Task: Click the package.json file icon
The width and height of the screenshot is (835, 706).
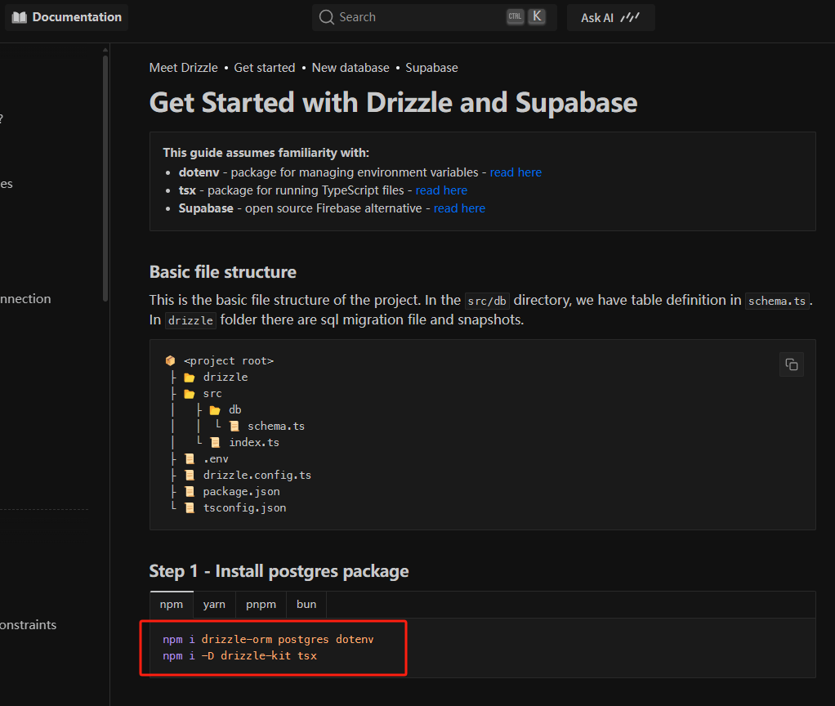Action: [x=189, y=492]
